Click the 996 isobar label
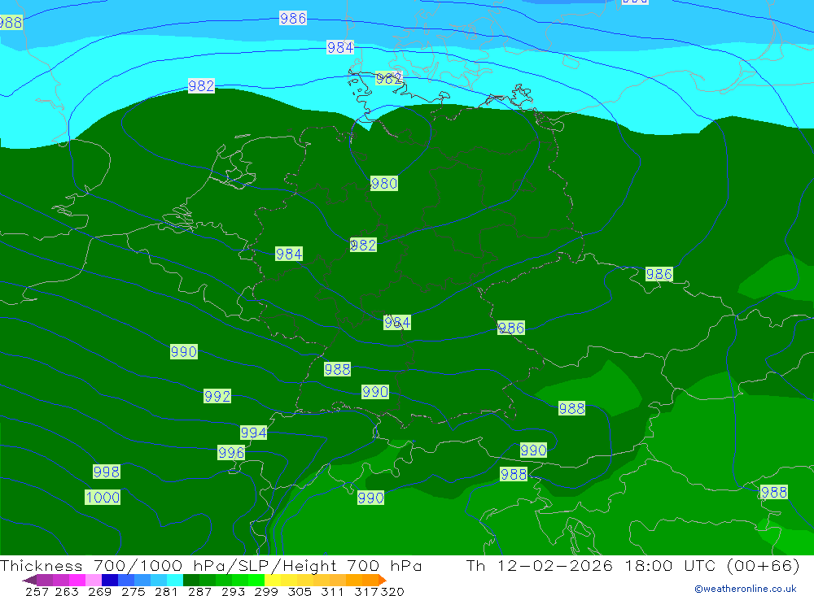The height and width of the screenshot is (596, 814). (231, 453)
